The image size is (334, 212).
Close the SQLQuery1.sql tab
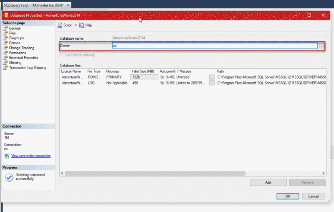click(68, 5)
